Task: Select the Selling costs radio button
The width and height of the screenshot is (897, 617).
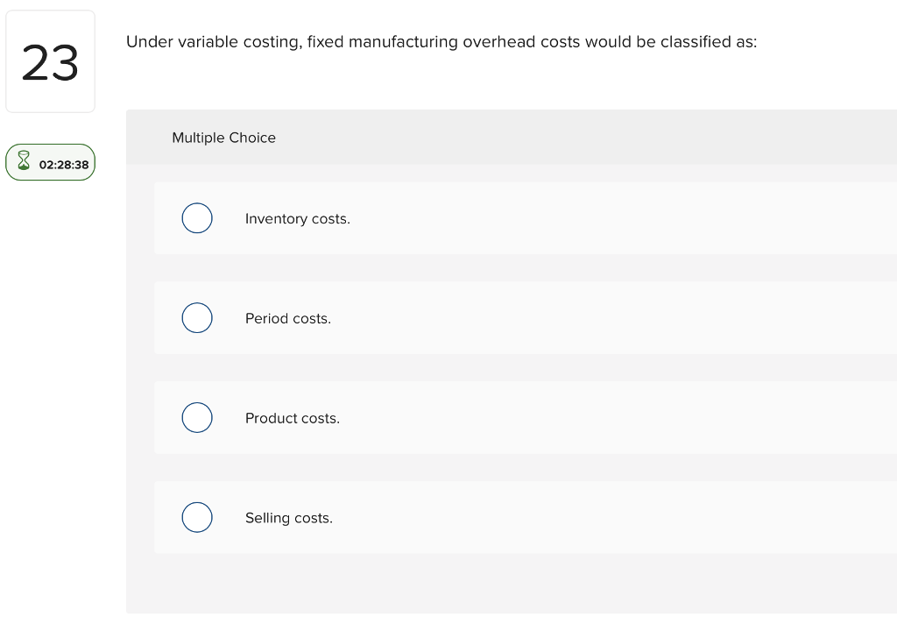Action: point(197,517)
